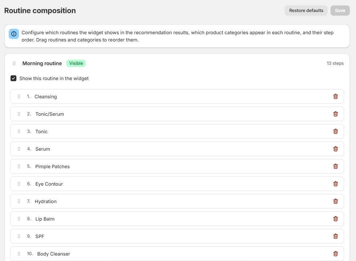Click the Lip Balm drag handle
Image resolution: width=356 pixels, height=261 pixels.
coord(19,219)
